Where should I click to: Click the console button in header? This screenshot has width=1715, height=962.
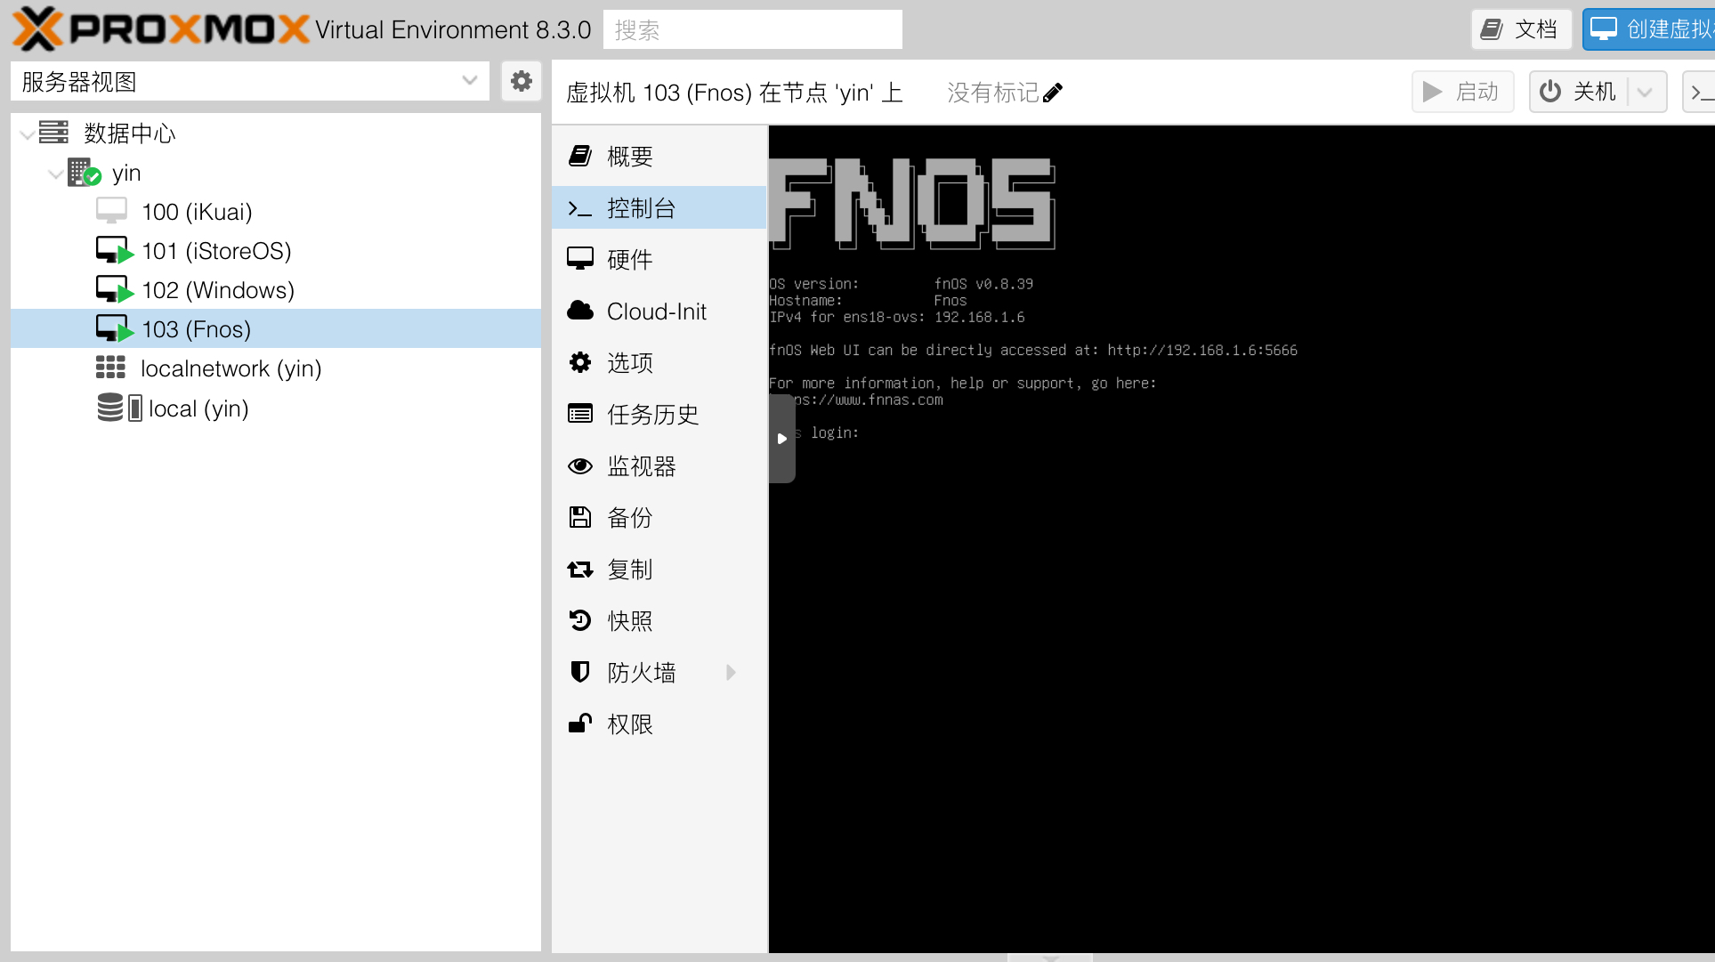[x=1699, y=92]
